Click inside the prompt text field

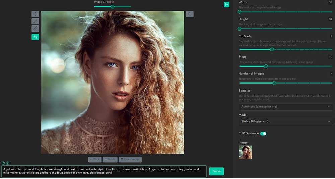[x=104, y=171]
